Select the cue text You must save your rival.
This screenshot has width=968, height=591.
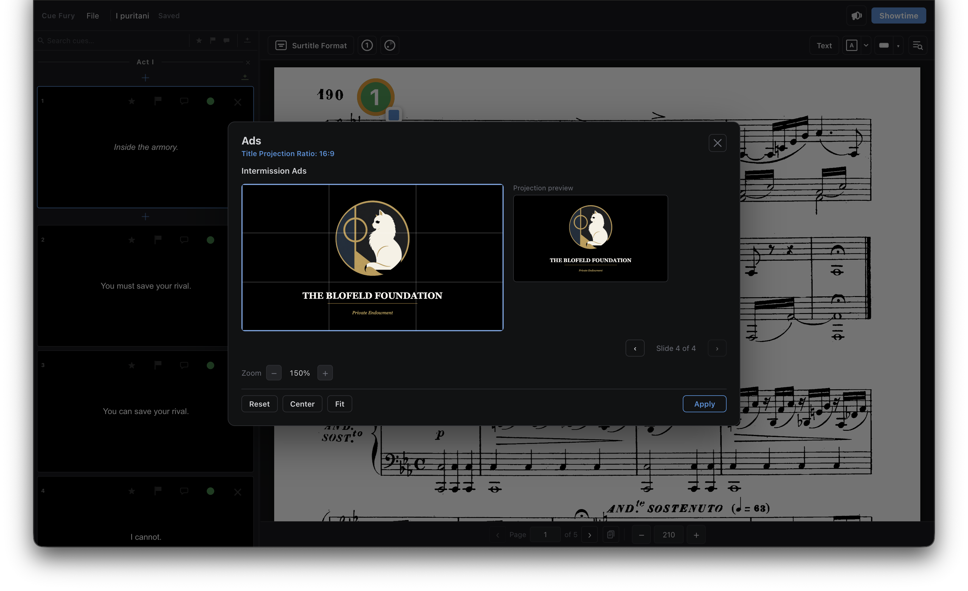tap(146, 286)
